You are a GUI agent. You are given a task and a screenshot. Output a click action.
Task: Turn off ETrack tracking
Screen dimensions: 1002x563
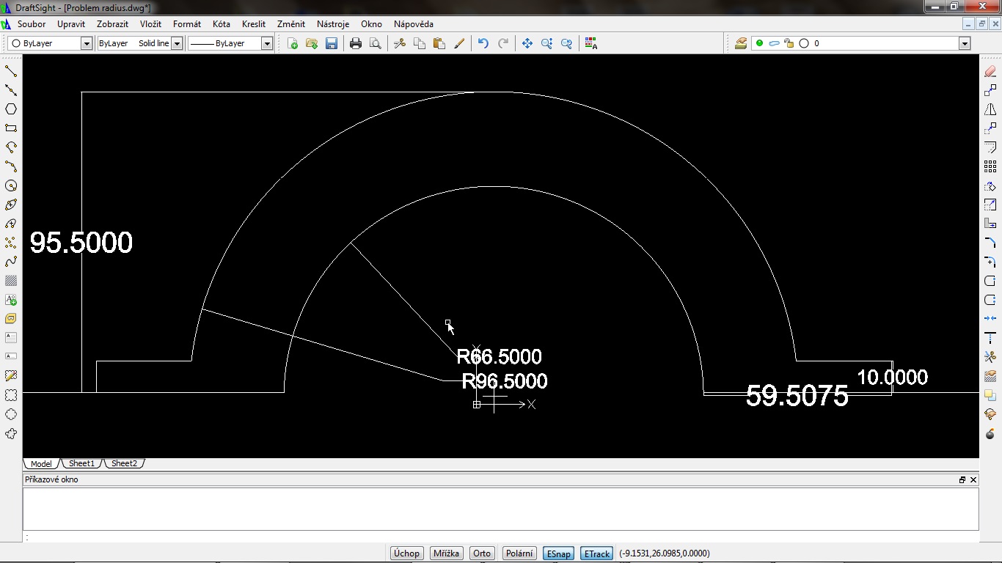pos(597,553)
